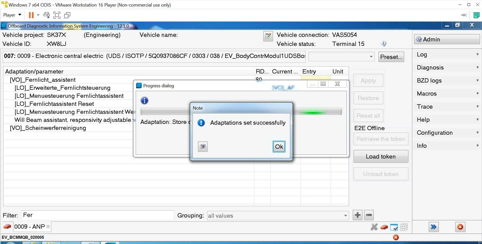
Task: Click the Entry column header
Action: pos(316,71)
